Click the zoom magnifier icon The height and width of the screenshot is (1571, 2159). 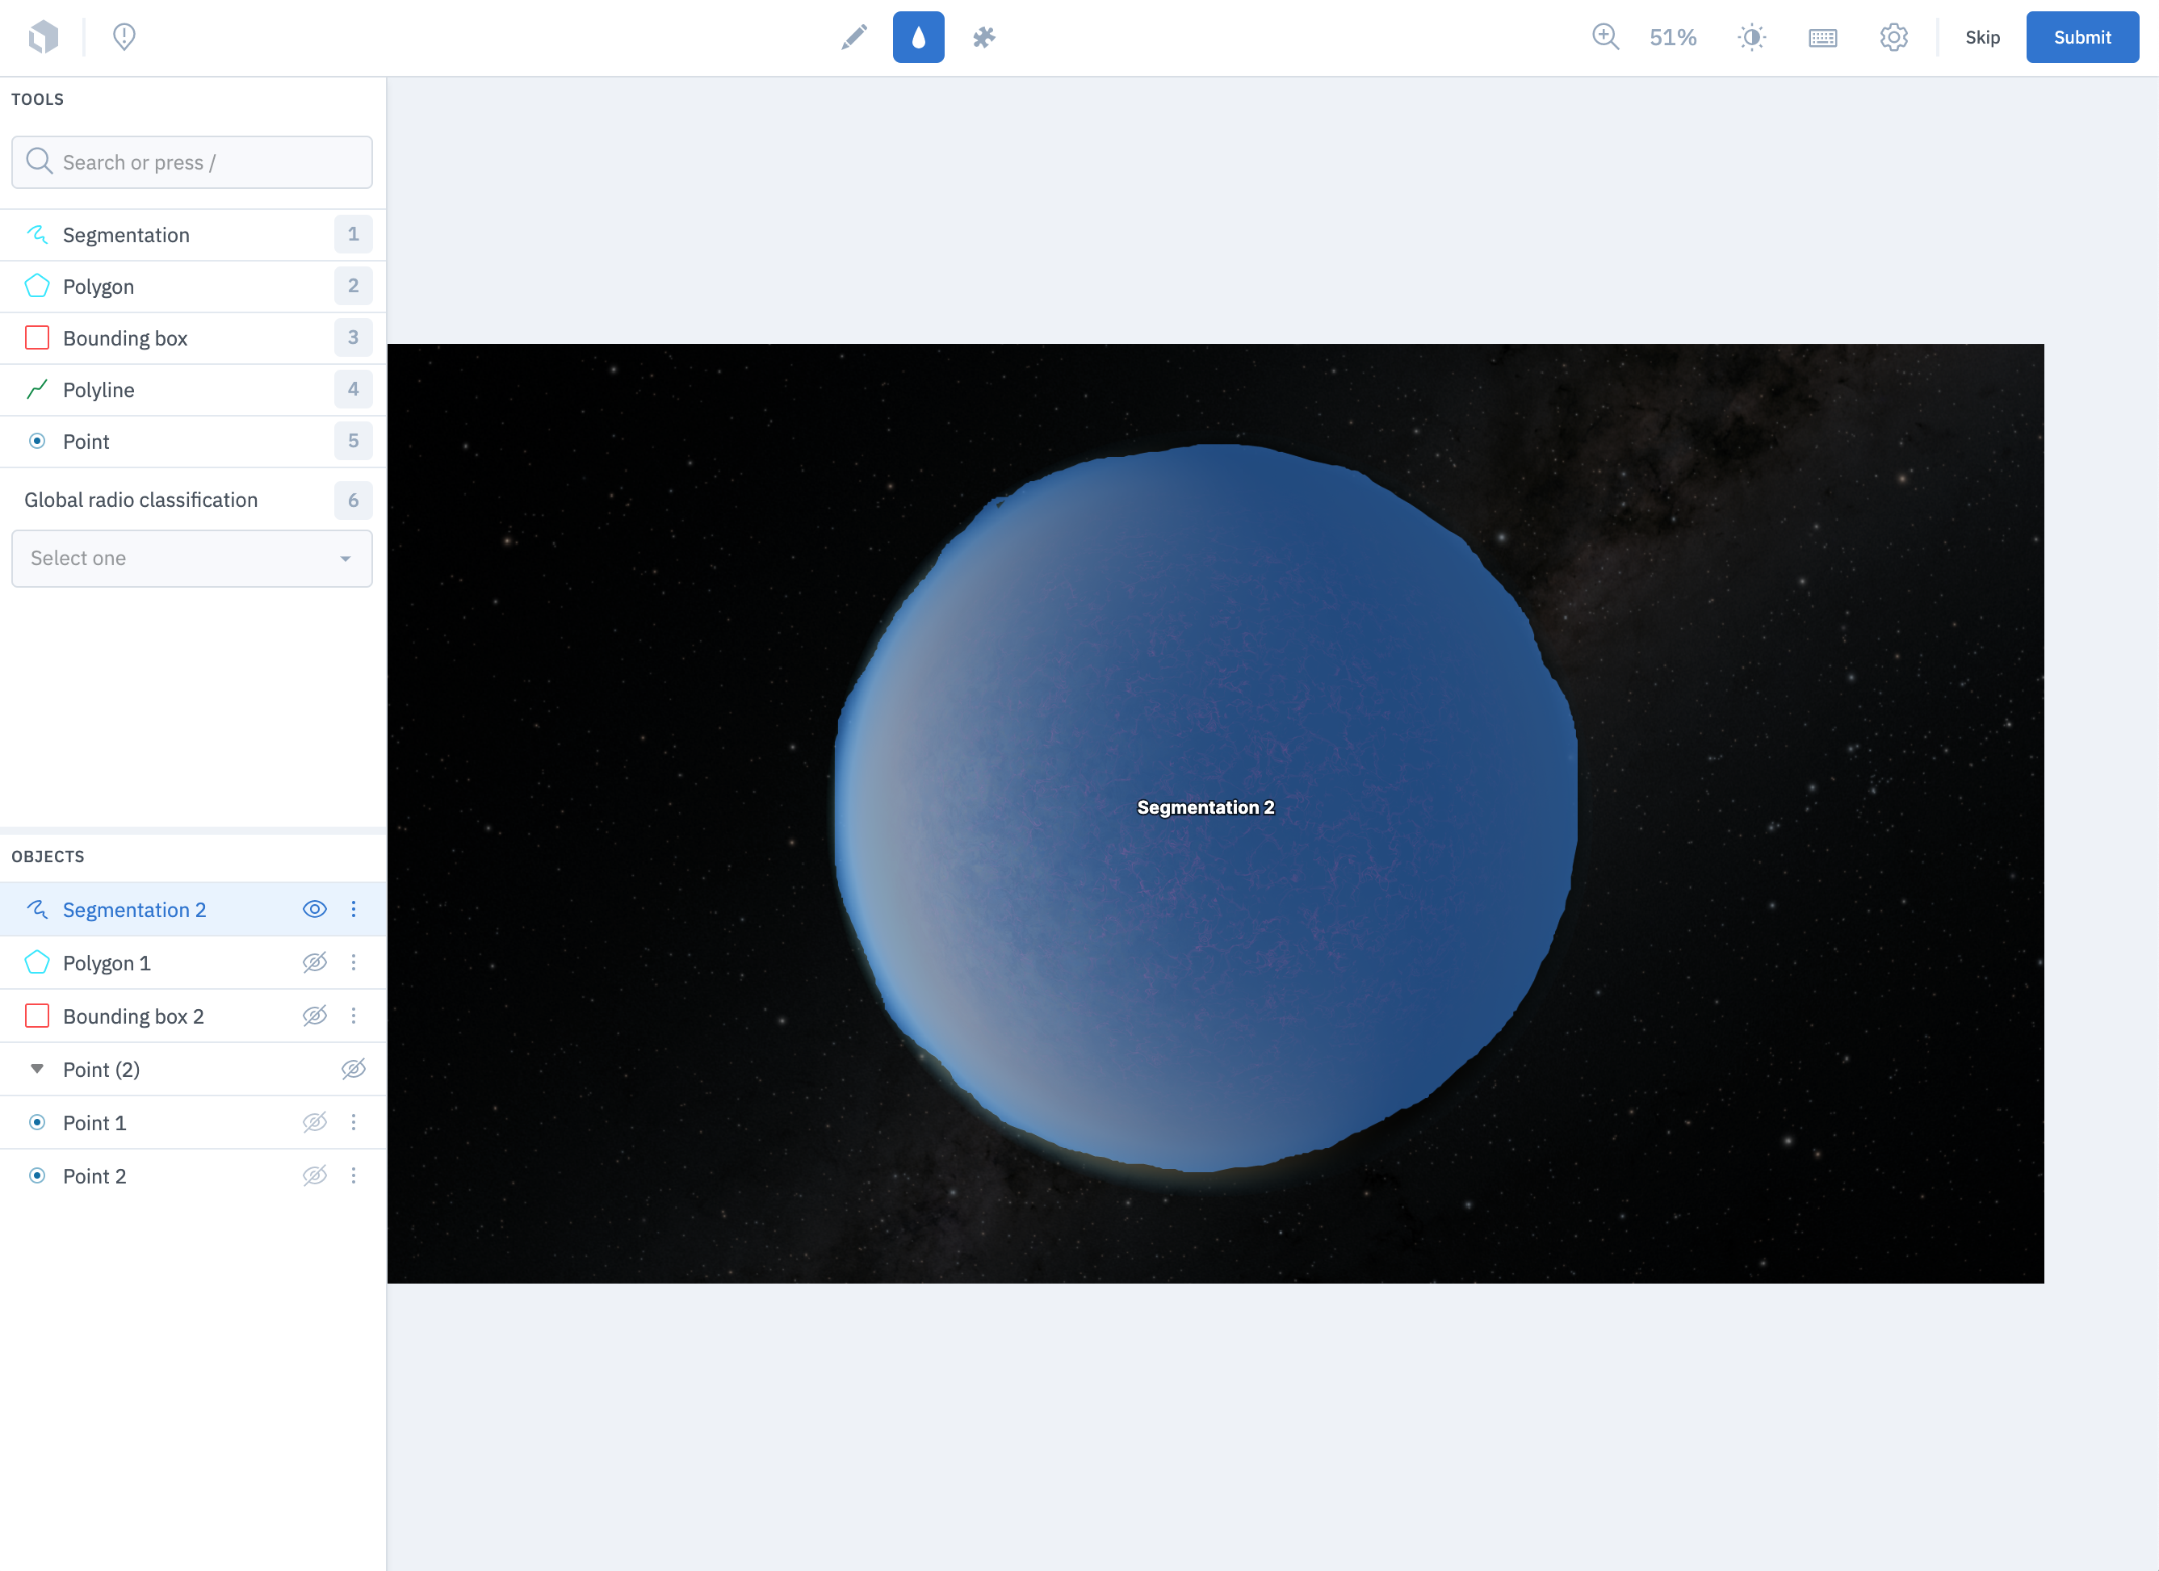coord(1605,37)
